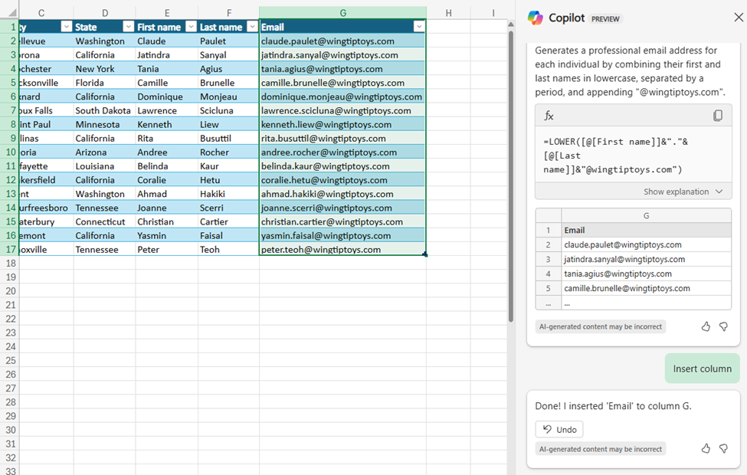Image resolution: width=747 pixels, height=475 pixels.
Task: Expand Show explanation section
Action: [683, 192]
